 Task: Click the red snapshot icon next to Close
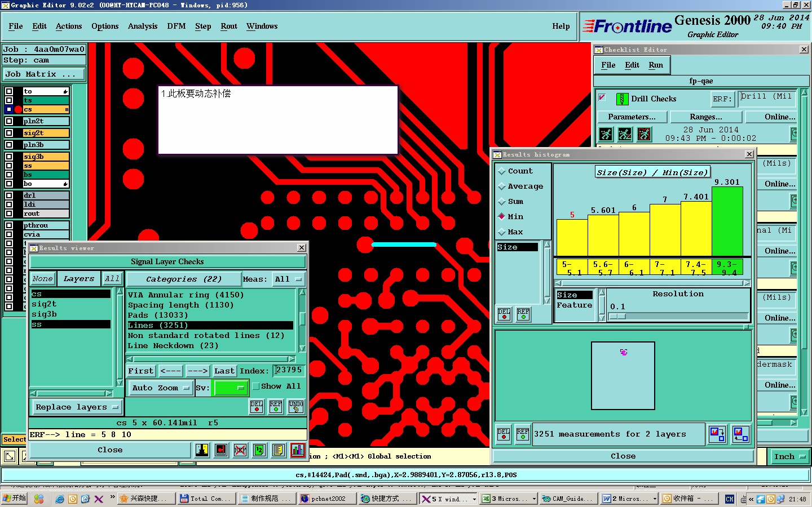221,450
